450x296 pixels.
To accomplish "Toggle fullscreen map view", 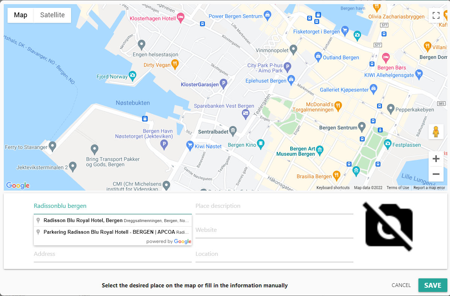I will pyautogui.click(x=436, y=15).
